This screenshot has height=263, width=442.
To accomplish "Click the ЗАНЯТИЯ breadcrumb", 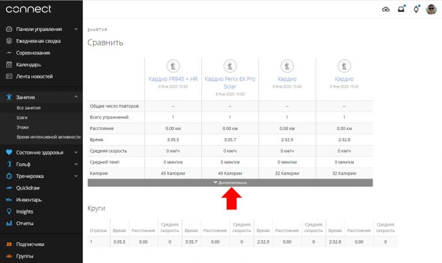I will (97, 30).
